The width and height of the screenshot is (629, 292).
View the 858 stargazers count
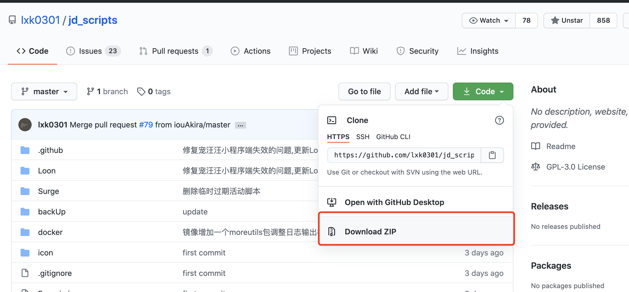coord(603,21)
